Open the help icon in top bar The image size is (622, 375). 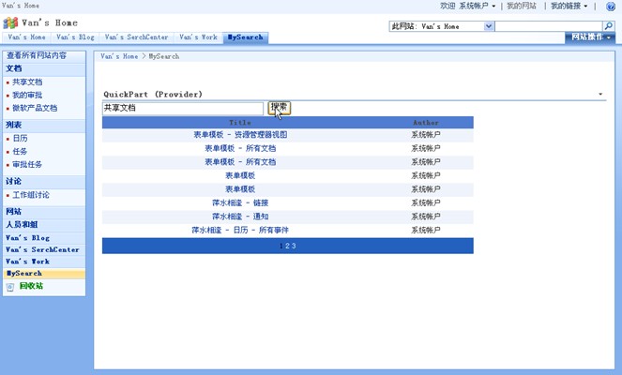(x=611, y=6)
